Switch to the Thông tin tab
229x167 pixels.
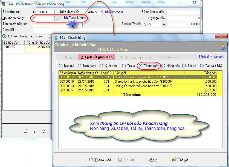pyautogui.click(x=67, y=57)
